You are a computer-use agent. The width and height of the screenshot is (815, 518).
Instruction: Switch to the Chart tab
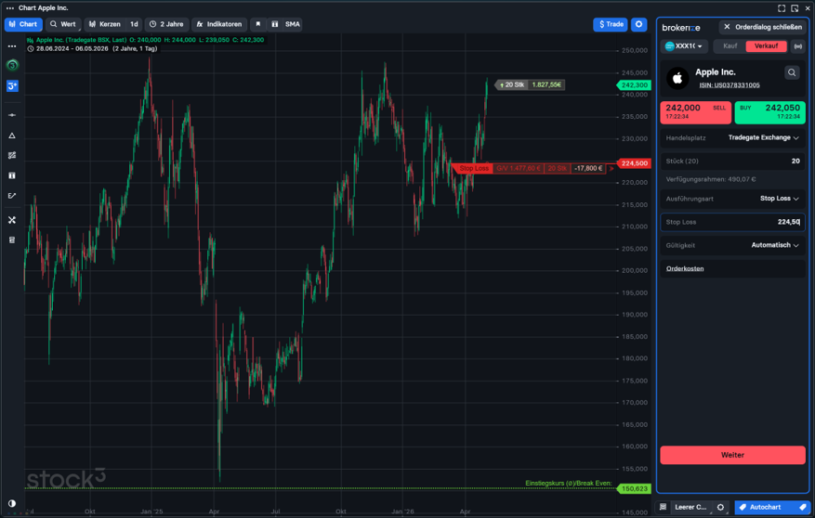23,24
